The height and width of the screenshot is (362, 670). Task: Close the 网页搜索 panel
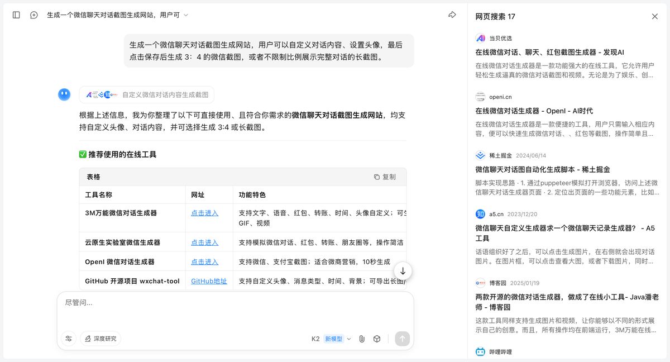[x=654, y=16]
